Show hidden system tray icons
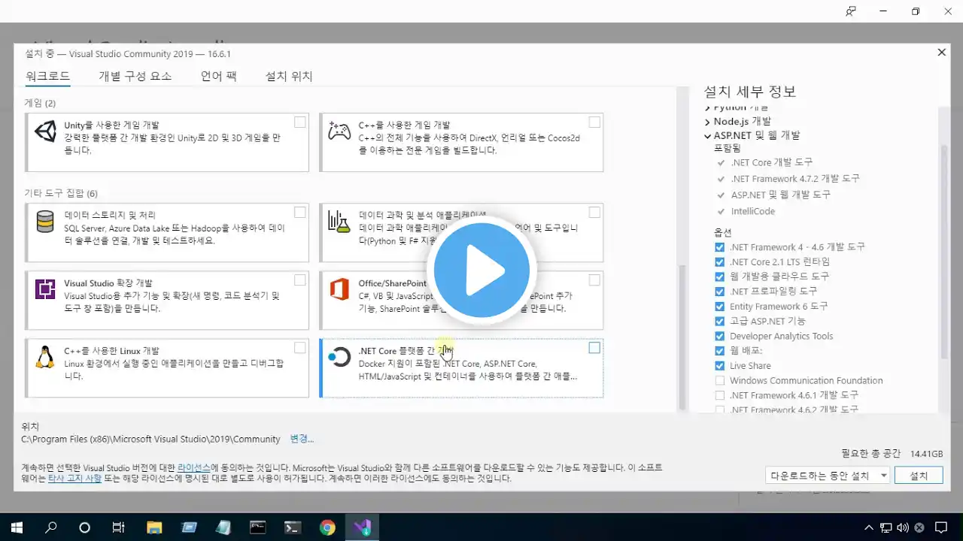The width and height of the screenshot is (963, 541). (869, 527)
